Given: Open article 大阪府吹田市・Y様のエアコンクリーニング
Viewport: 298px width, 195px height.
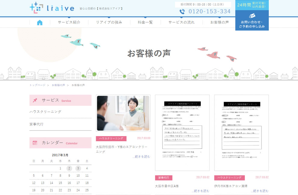Looking at the screenshot, I should coord(122,149).
